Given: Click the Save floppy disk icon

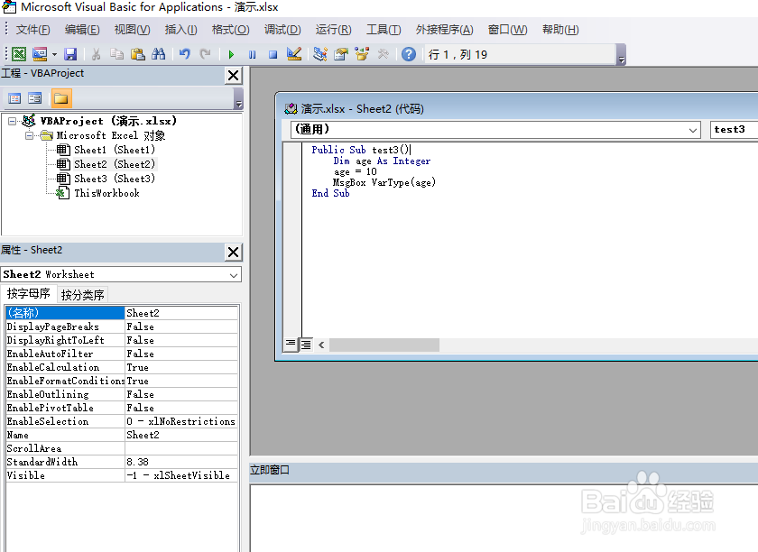Looking at the screenshot, I should pos(70,54).
